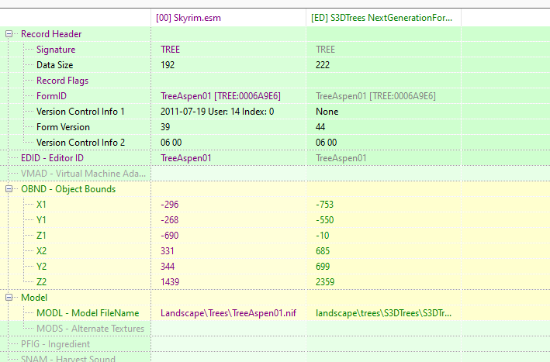This screenshot has height=362, width=550.
Task: Collapse the Record Header node
Action: pos(9,34)
